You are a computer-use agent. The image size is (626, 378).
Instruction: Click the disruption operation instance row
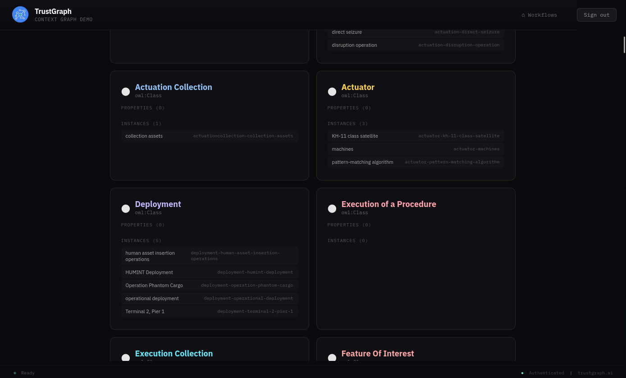416,45
